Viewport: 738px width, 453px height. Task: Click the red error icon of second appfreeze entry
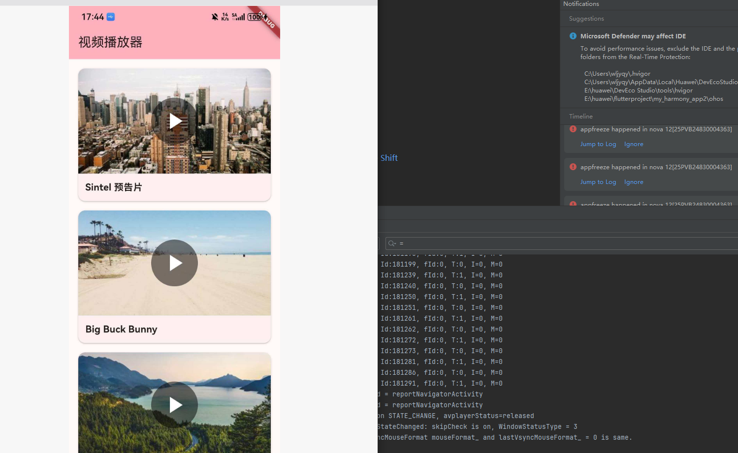click(573, 167)
